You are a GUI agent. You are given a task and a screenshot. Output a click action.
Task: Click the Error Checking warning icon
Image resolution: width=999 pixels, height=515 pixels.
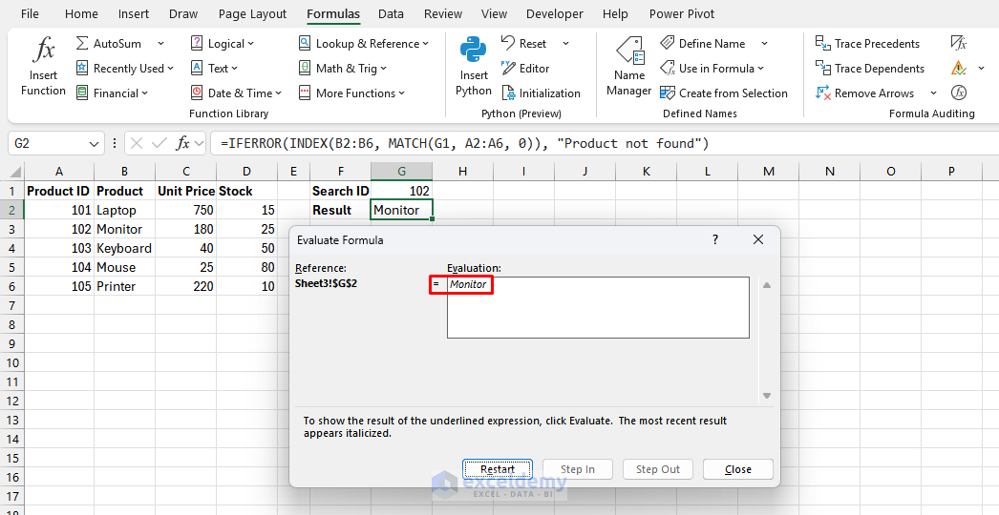[958, 68]
